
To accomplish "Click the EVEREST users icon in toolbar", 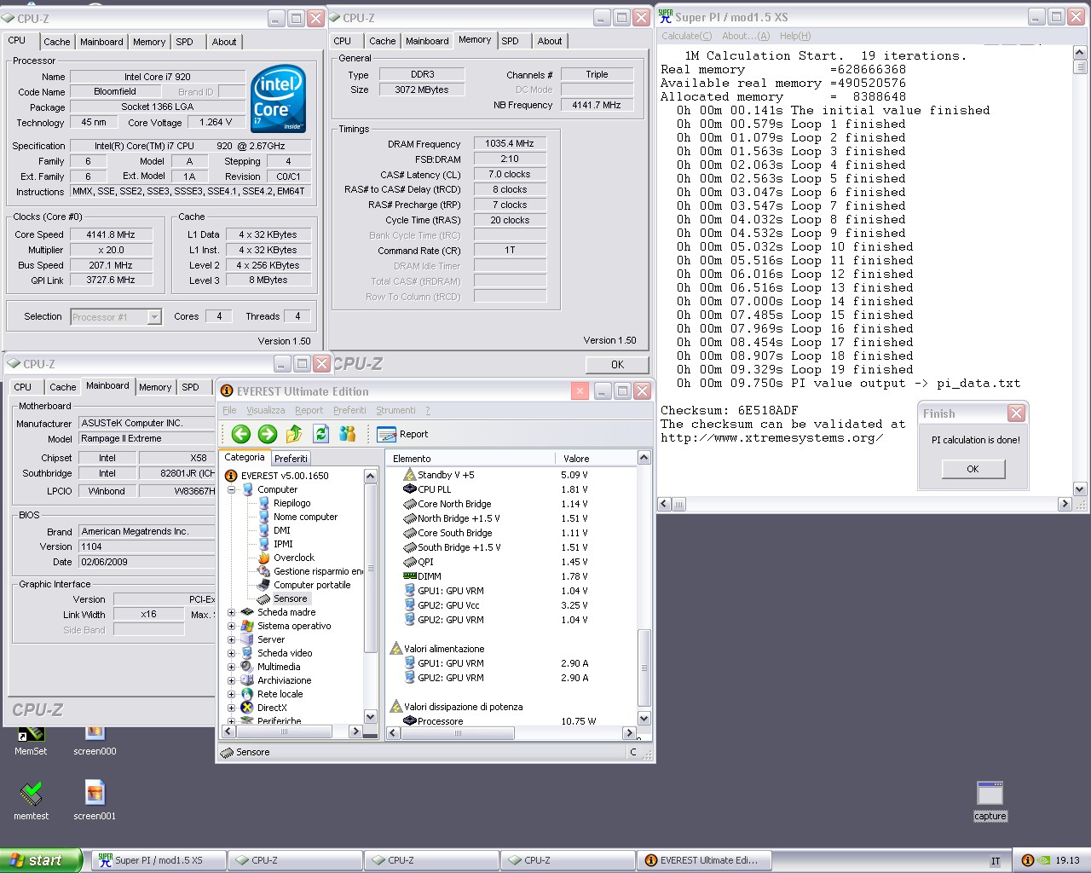I will (348, 434).
